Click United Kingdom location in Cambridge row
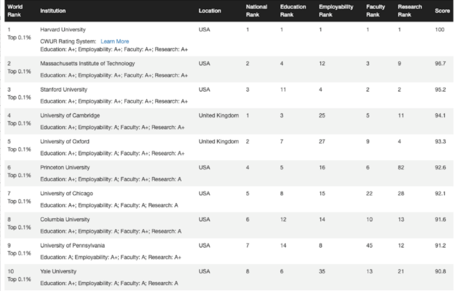Screen dimensions: 456x291 [219, 115]
